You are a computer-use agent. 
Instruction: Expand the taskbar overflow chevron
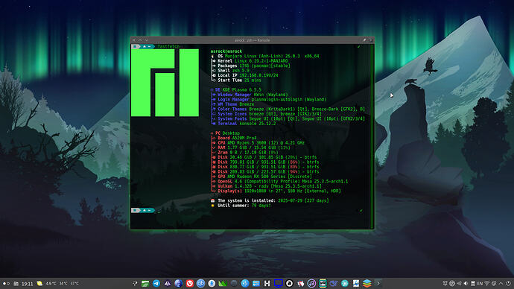click(378, 284)
